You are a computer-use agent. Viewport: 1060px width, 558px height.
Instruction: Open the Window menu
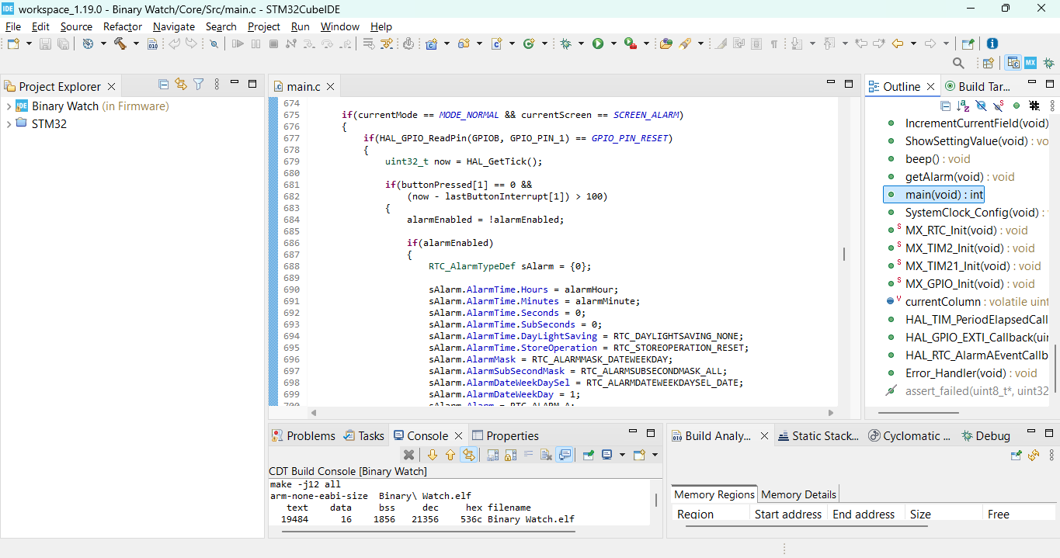pyautogui.click(x=340, y=26)
